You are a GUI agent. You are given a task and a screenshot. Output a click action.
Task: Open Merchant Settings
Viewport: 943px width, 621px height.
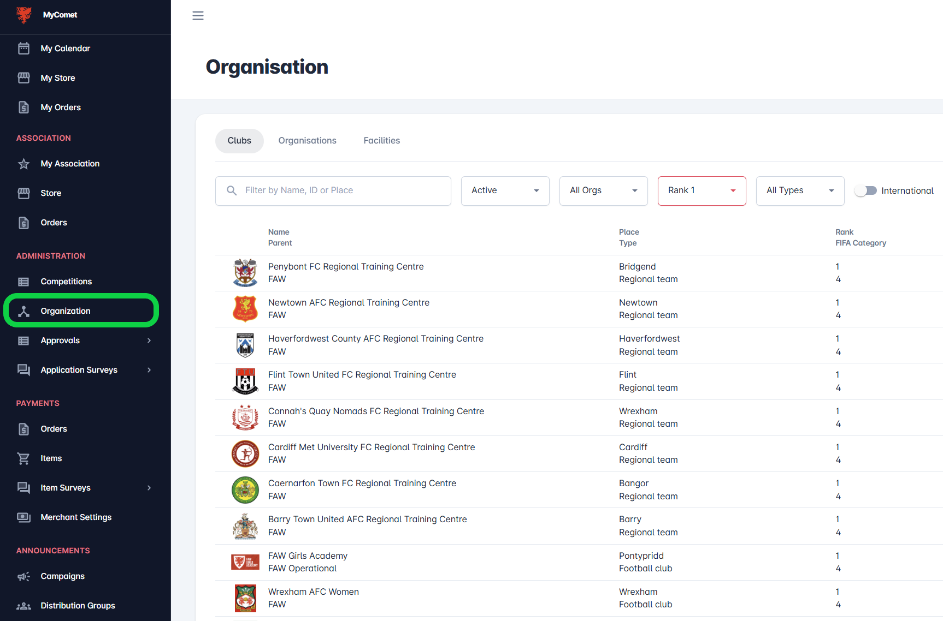76,517
